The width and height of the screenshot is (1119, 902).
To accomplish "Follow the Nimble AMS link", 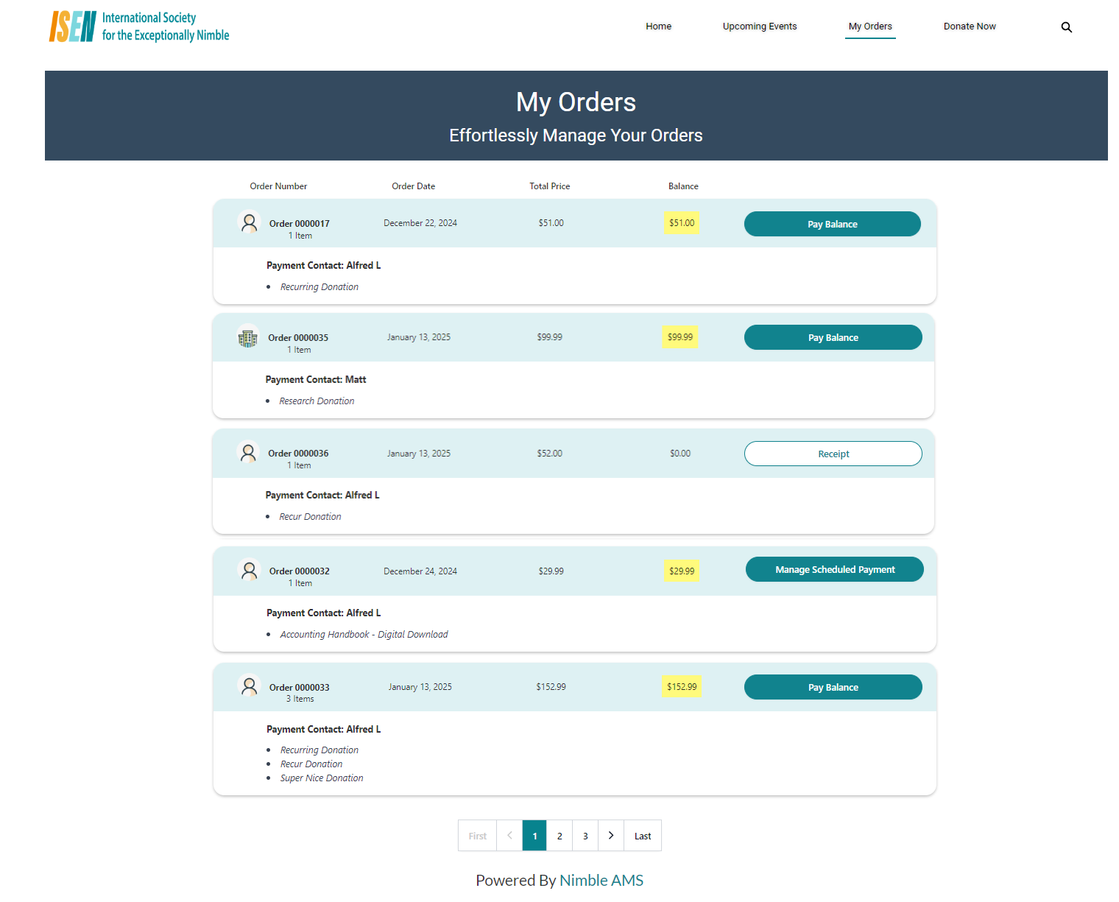I will point(601,880).
